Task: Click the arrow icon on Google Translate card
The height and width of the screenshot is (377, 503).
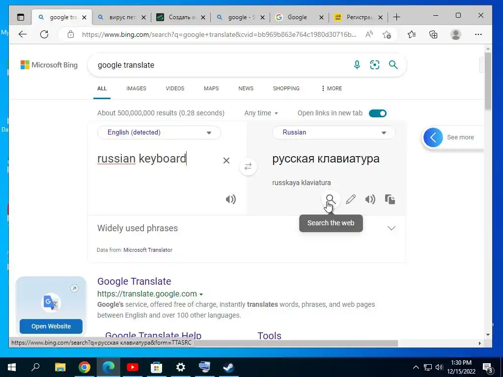Action: pos(74,289)
